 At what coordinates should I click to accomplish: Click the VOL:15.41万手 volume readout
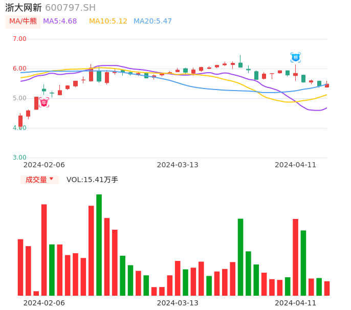click(x=92, y=180)
